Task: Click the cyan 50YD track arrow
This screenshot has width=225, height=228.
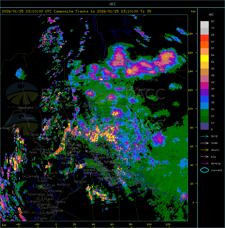Action: 204,136
